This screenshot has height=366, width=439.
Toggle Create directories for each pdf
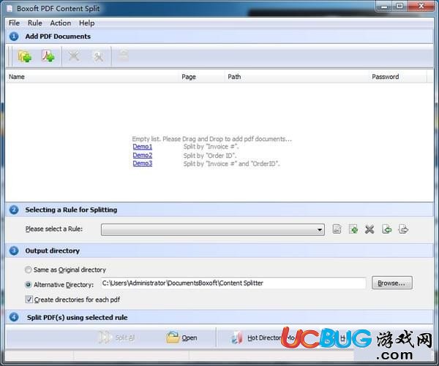click(x=29, y=300)
